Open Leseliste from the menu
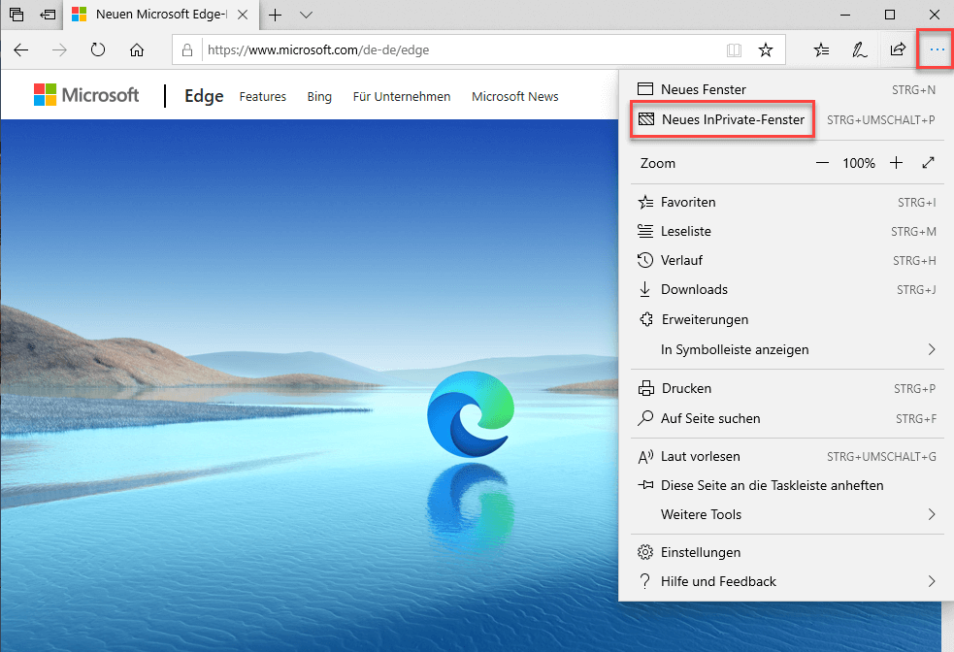This screenshot has width=954, height=652. coord(786,231)
